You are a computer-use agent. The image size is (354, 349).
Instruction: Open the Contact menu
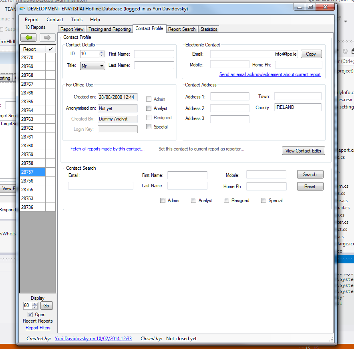click(x=55, y=20)
